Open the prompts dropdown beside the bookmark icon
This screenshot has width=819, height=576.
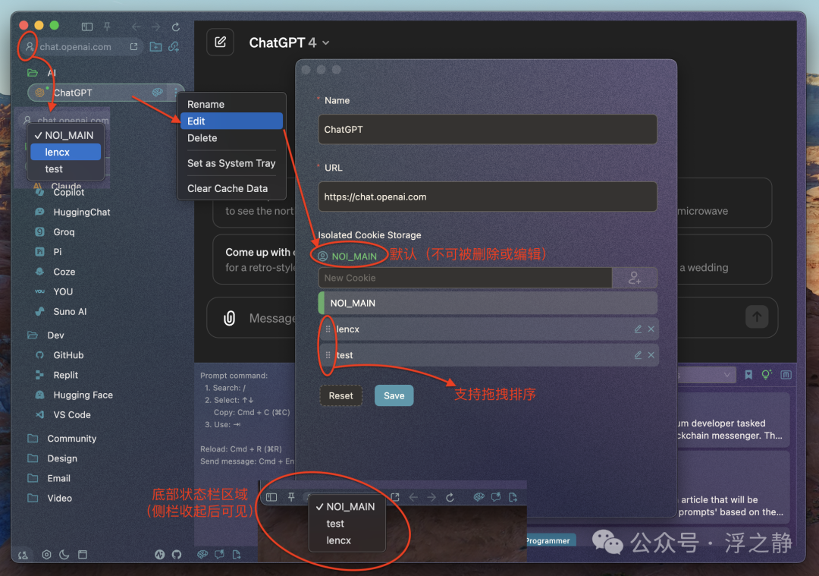tap(706, 375)
